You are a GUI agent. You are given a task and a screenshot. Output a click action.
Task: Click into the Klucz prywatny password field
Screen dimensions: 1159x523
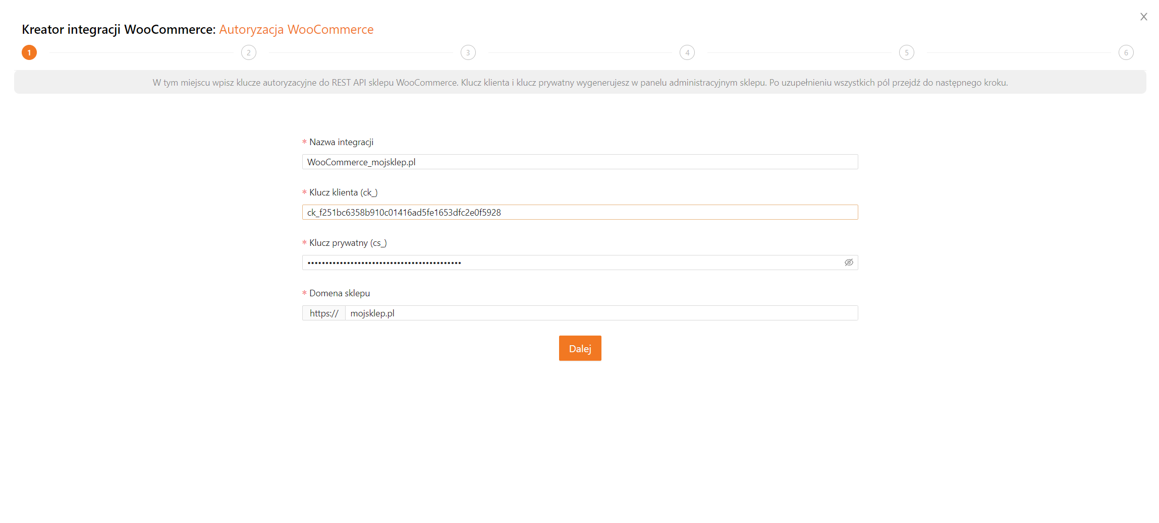pyautogui.click(x=570, y=263)
